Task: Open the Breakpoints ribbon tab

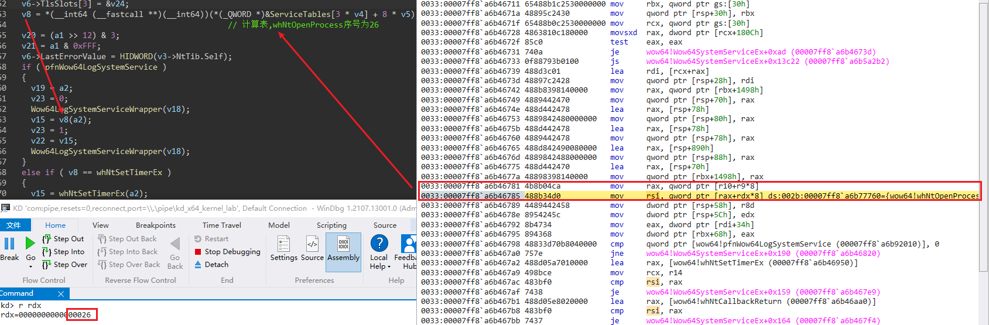Action: tap(156, 225)
